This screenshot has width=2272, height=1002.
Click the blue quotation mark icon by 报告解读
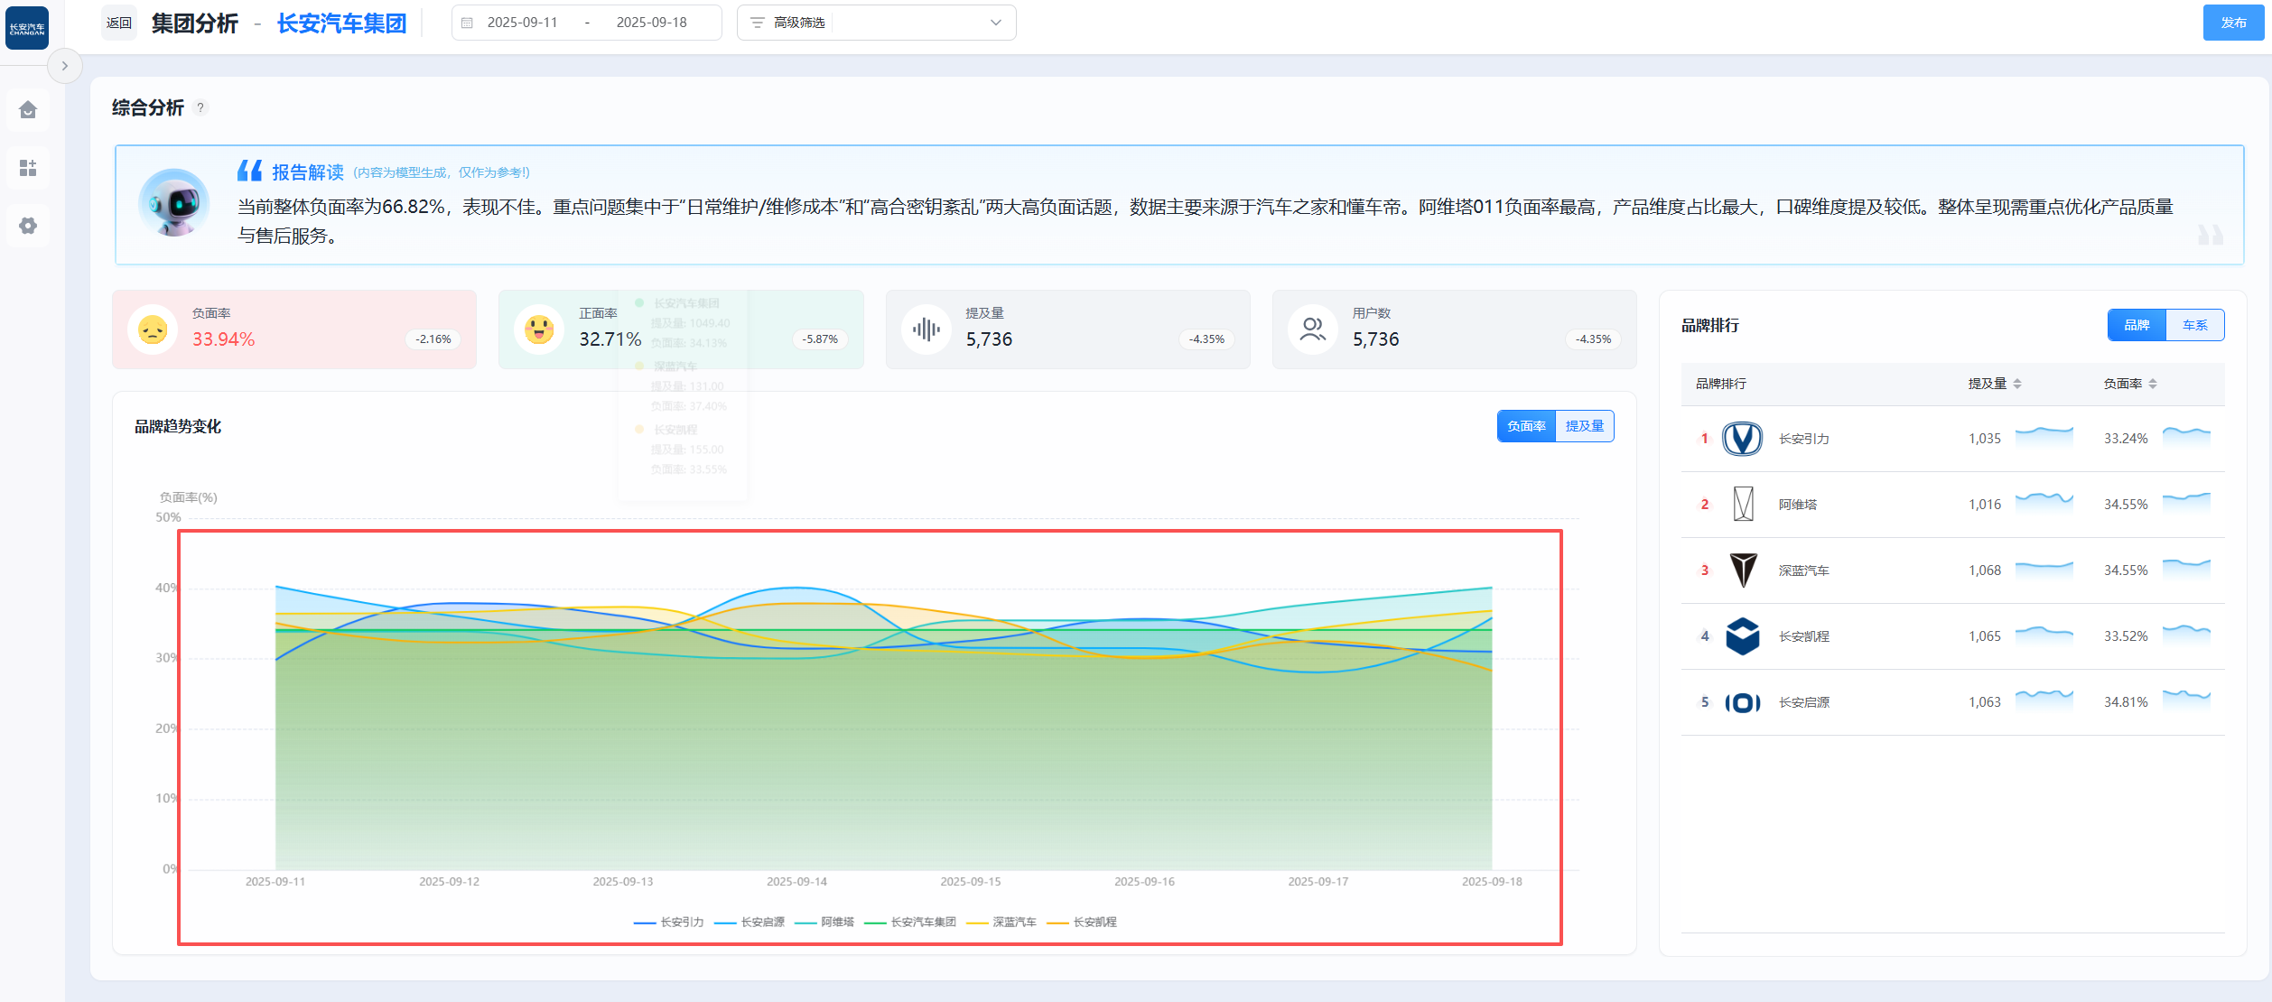250,171
